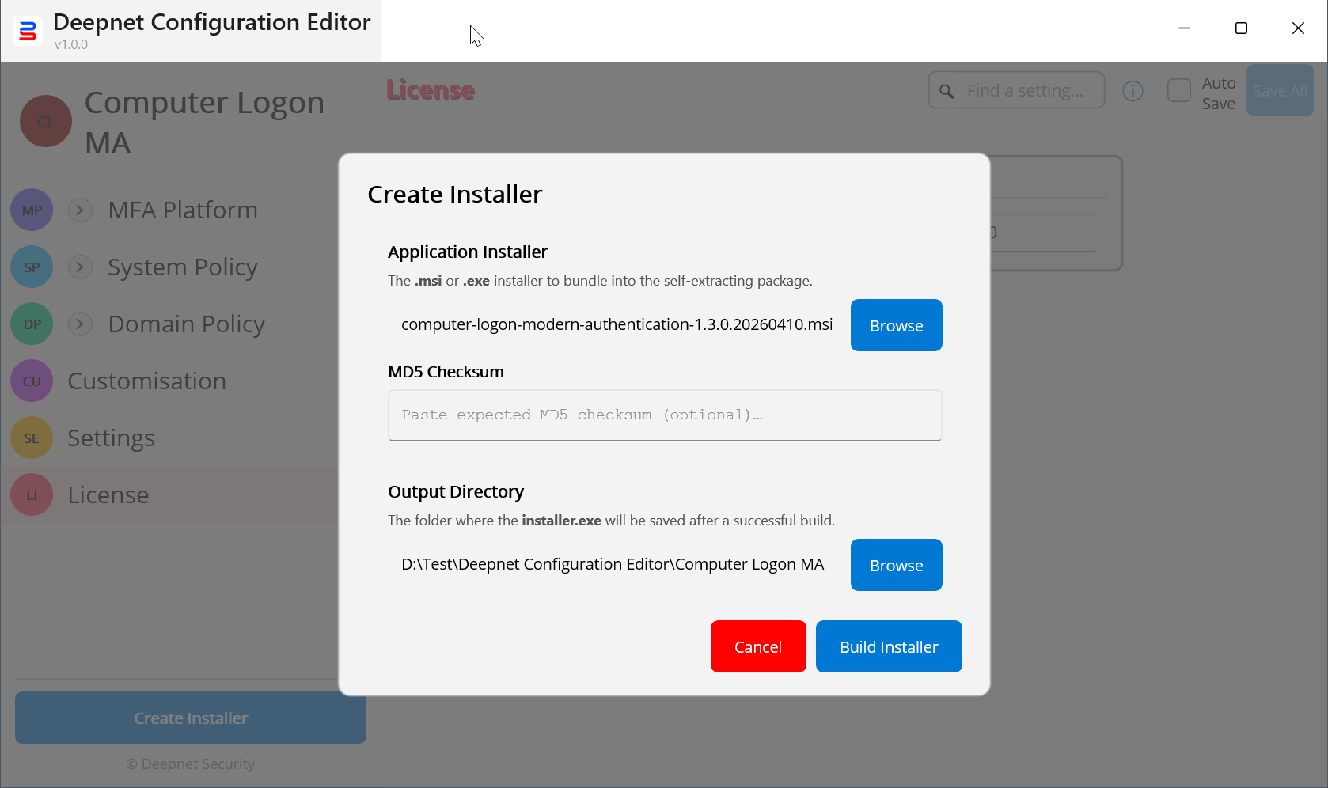This screenshot has height=788, width=1328.
Task: Click the CU Customisation circle icon
Action: [x=32, y=381]
